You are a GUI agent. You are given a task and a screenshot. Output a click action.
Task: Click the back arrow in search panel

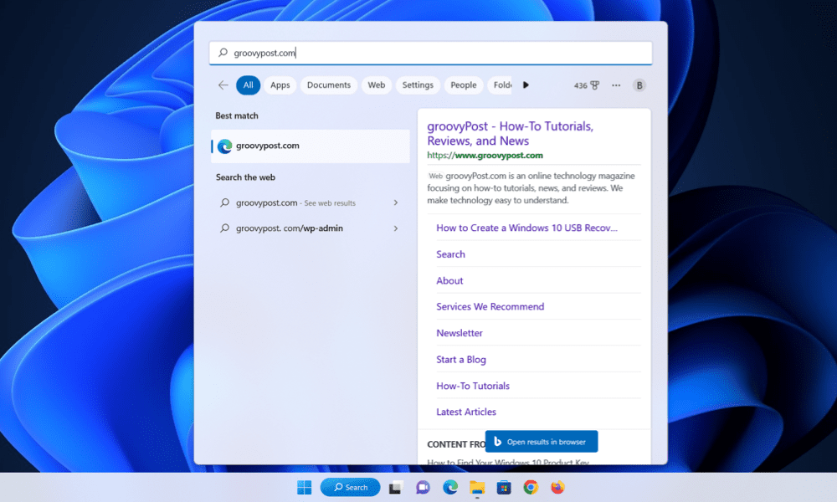point(223,85)
